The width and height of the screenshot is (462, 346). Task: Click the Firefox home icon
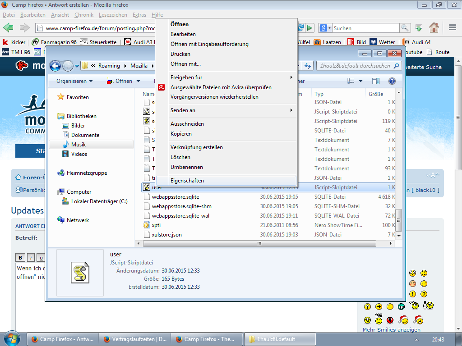click(434, 28)
